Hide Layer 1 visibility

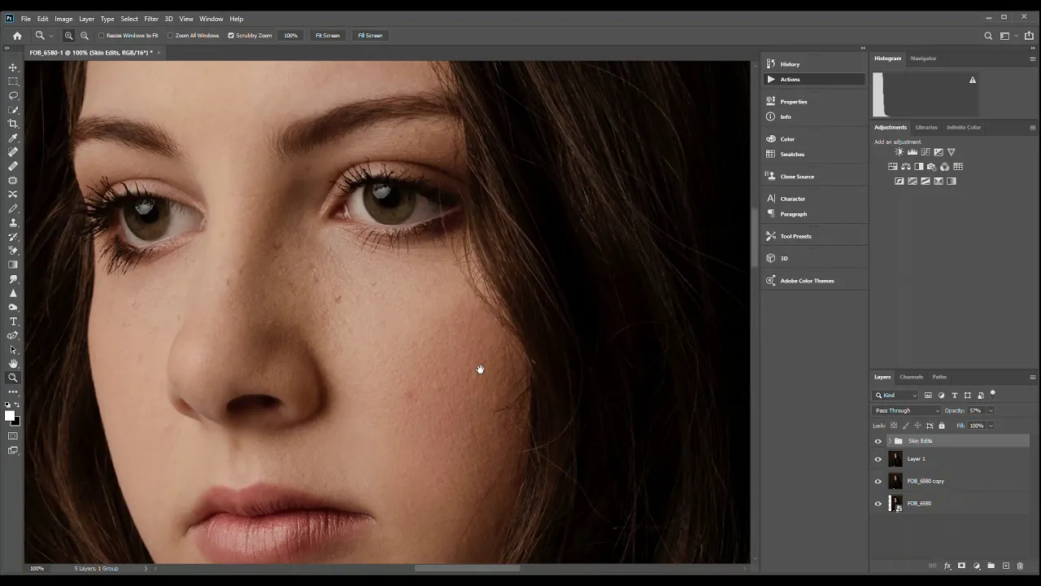click(878, 459)
